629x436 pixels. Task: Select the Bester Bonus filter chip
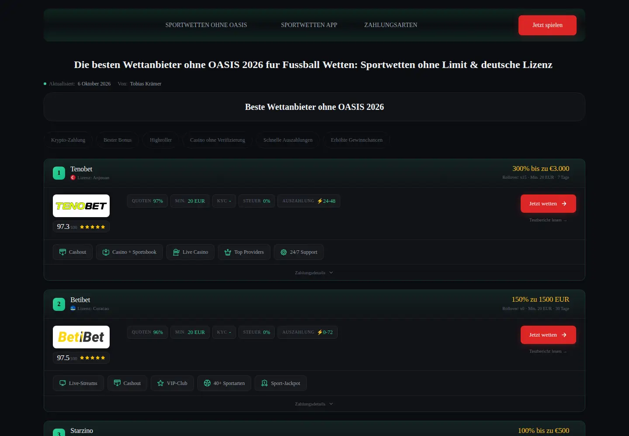(x=118, y=140)
